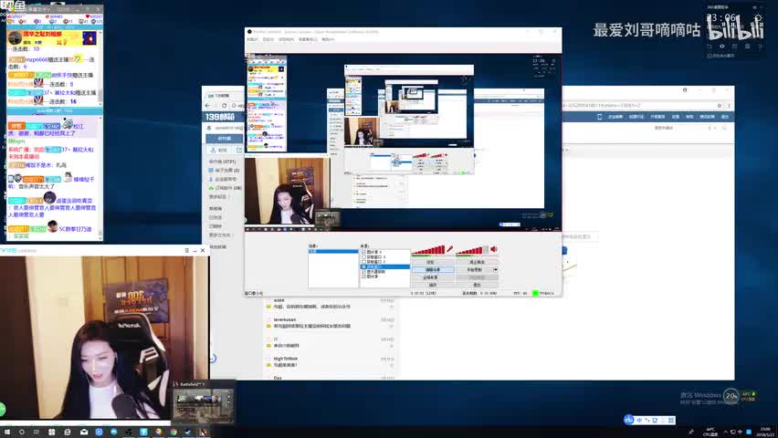Open first menu in OBS menu bar
Viewport: 778px width, 438px height.
point(252,39)
